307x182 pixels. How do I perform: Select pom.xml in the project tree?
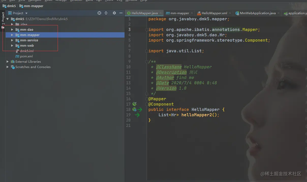[26, 56]
